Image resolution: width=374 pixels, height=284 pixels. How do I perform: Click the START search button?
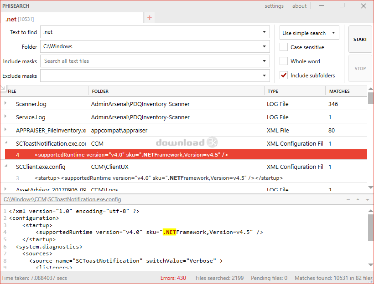(360, 39)
